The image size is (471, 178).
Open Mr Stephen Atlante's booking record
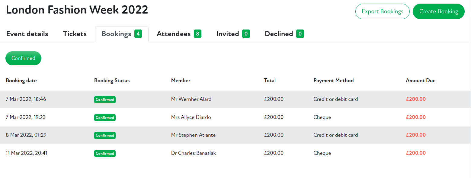(193, 135)
